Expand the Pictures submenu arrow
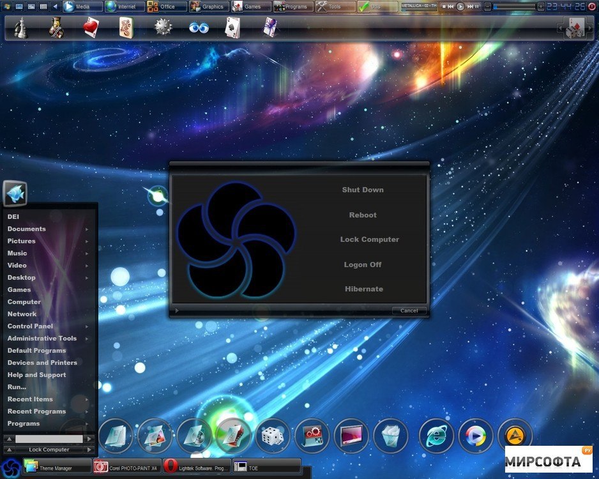This screenshot has width=599, height=479. click(87, 241)
